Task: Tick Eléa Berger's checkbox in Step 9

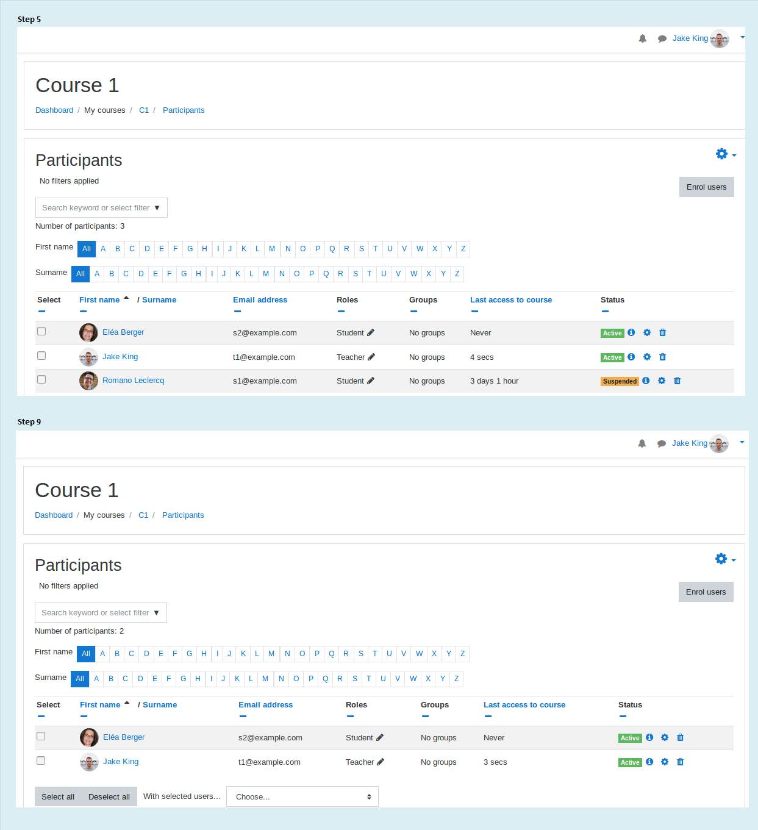Action: tap(41, 736)
